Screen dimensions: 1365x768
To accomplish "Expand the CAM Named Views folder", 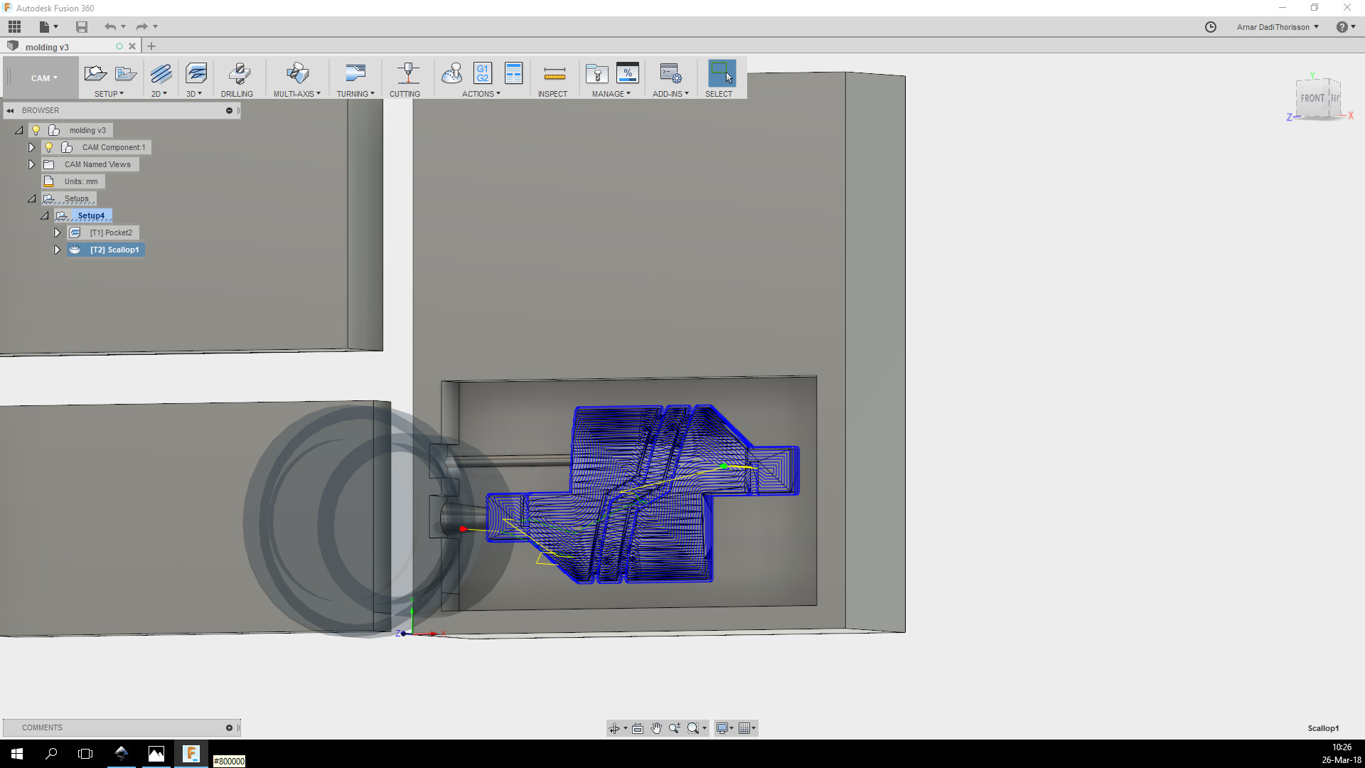I will coord(31,164).
